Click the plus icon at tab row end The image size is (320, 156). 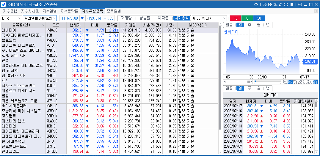(316, 11)
